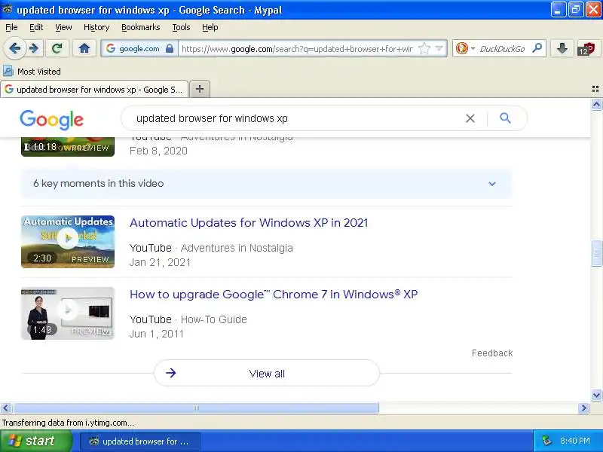This screenshot has height=452, width=603.
Task: Open Automatic Updates for Windows XP in 2021
Action: click(249, 223)
